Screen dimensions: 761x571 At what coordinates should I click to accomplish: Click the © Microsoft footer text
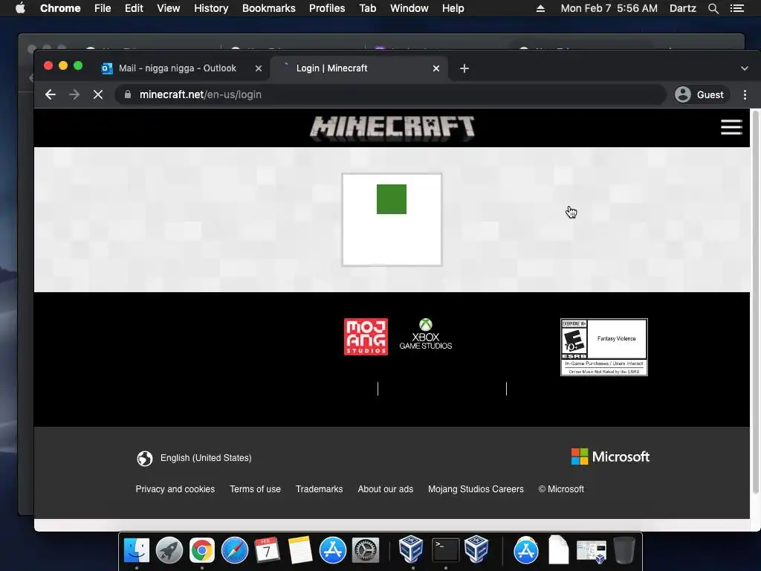click(x=561, y=489)
